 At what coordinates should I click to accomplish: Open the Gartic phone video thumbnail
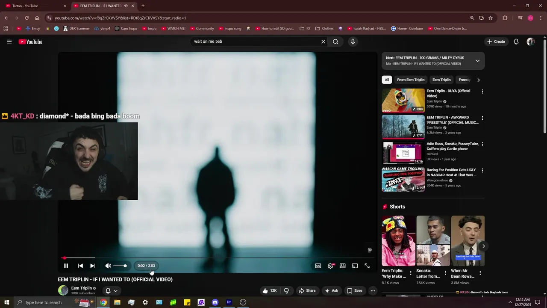(x=403, y=153)
